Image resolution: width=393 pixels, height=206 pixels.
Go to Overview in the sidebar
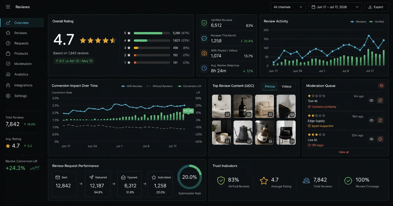(x=22, y=23)
